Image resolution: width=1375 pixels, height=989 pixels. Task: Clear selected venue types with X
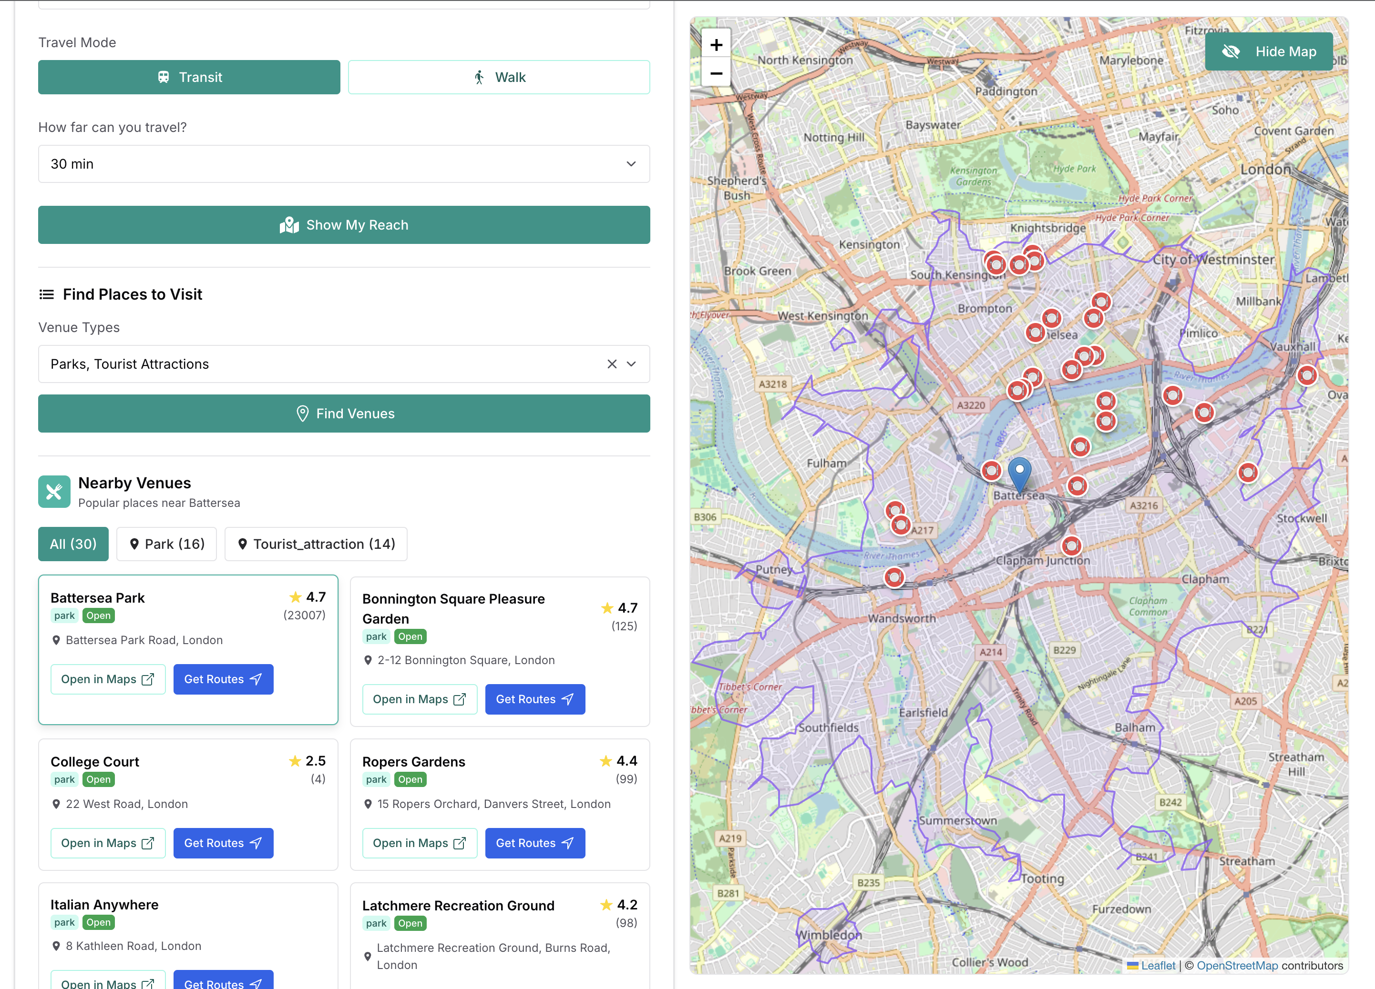(612, 364)
